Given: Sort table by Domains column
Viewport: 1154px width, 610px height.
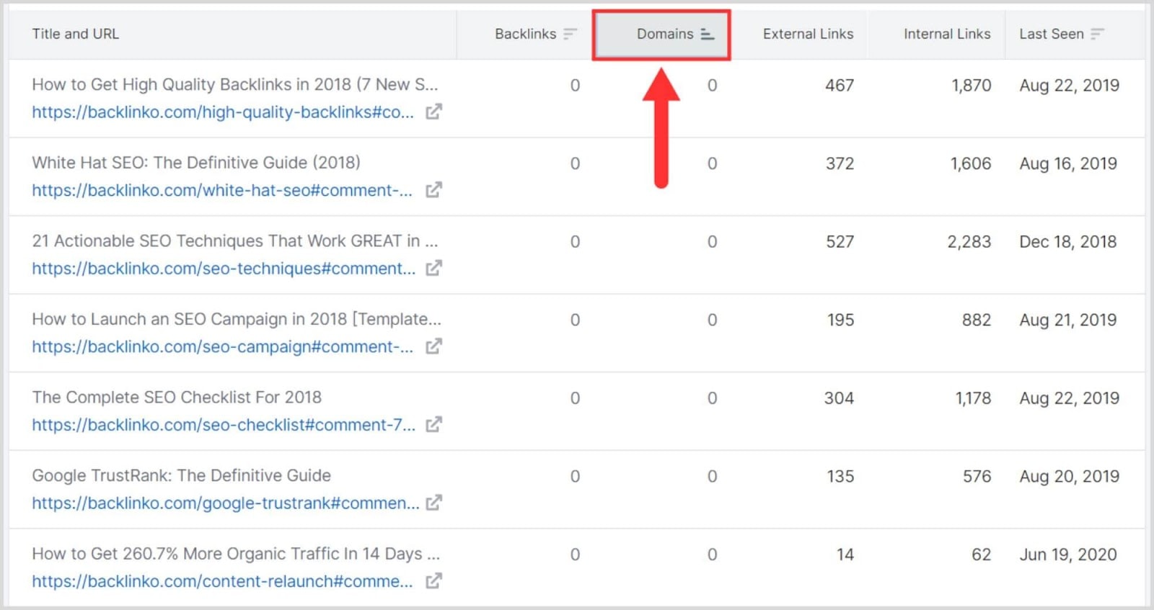Looking at the screenshot, I should point(664,34).
